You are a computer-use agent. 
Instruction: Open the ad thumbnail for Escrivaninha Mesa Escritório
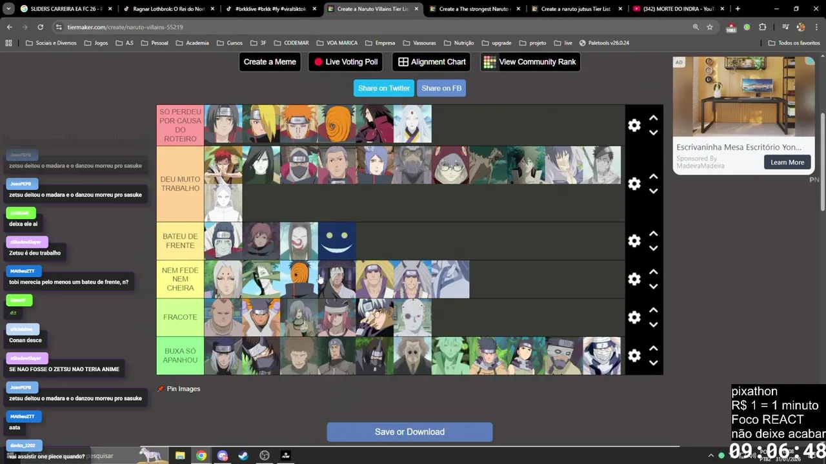click(x=743, y=97)
